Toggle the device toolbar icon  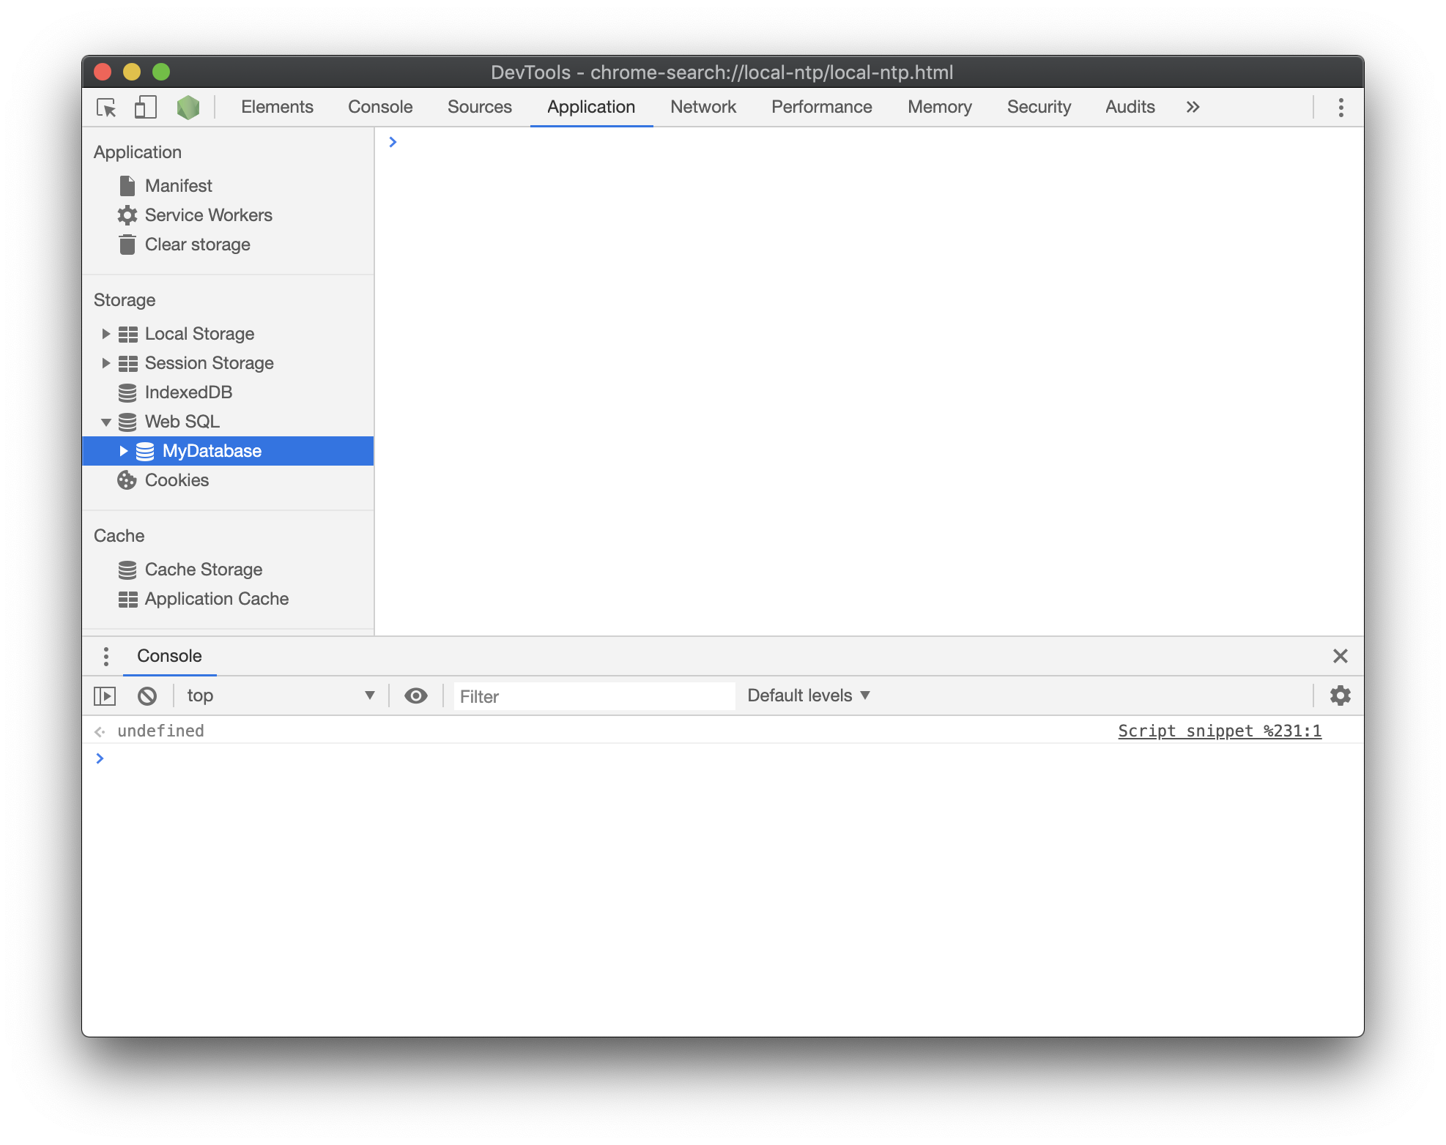145,108
